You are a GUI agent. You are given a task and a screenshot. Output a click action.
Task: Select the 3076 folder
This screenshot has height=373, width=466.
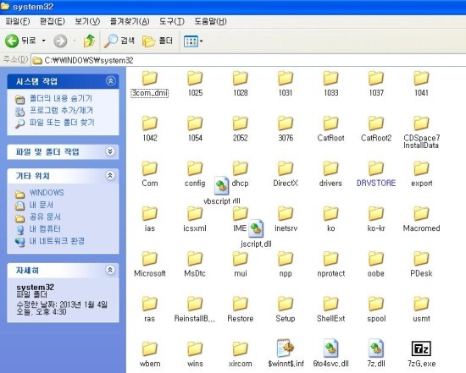(286, 129)
